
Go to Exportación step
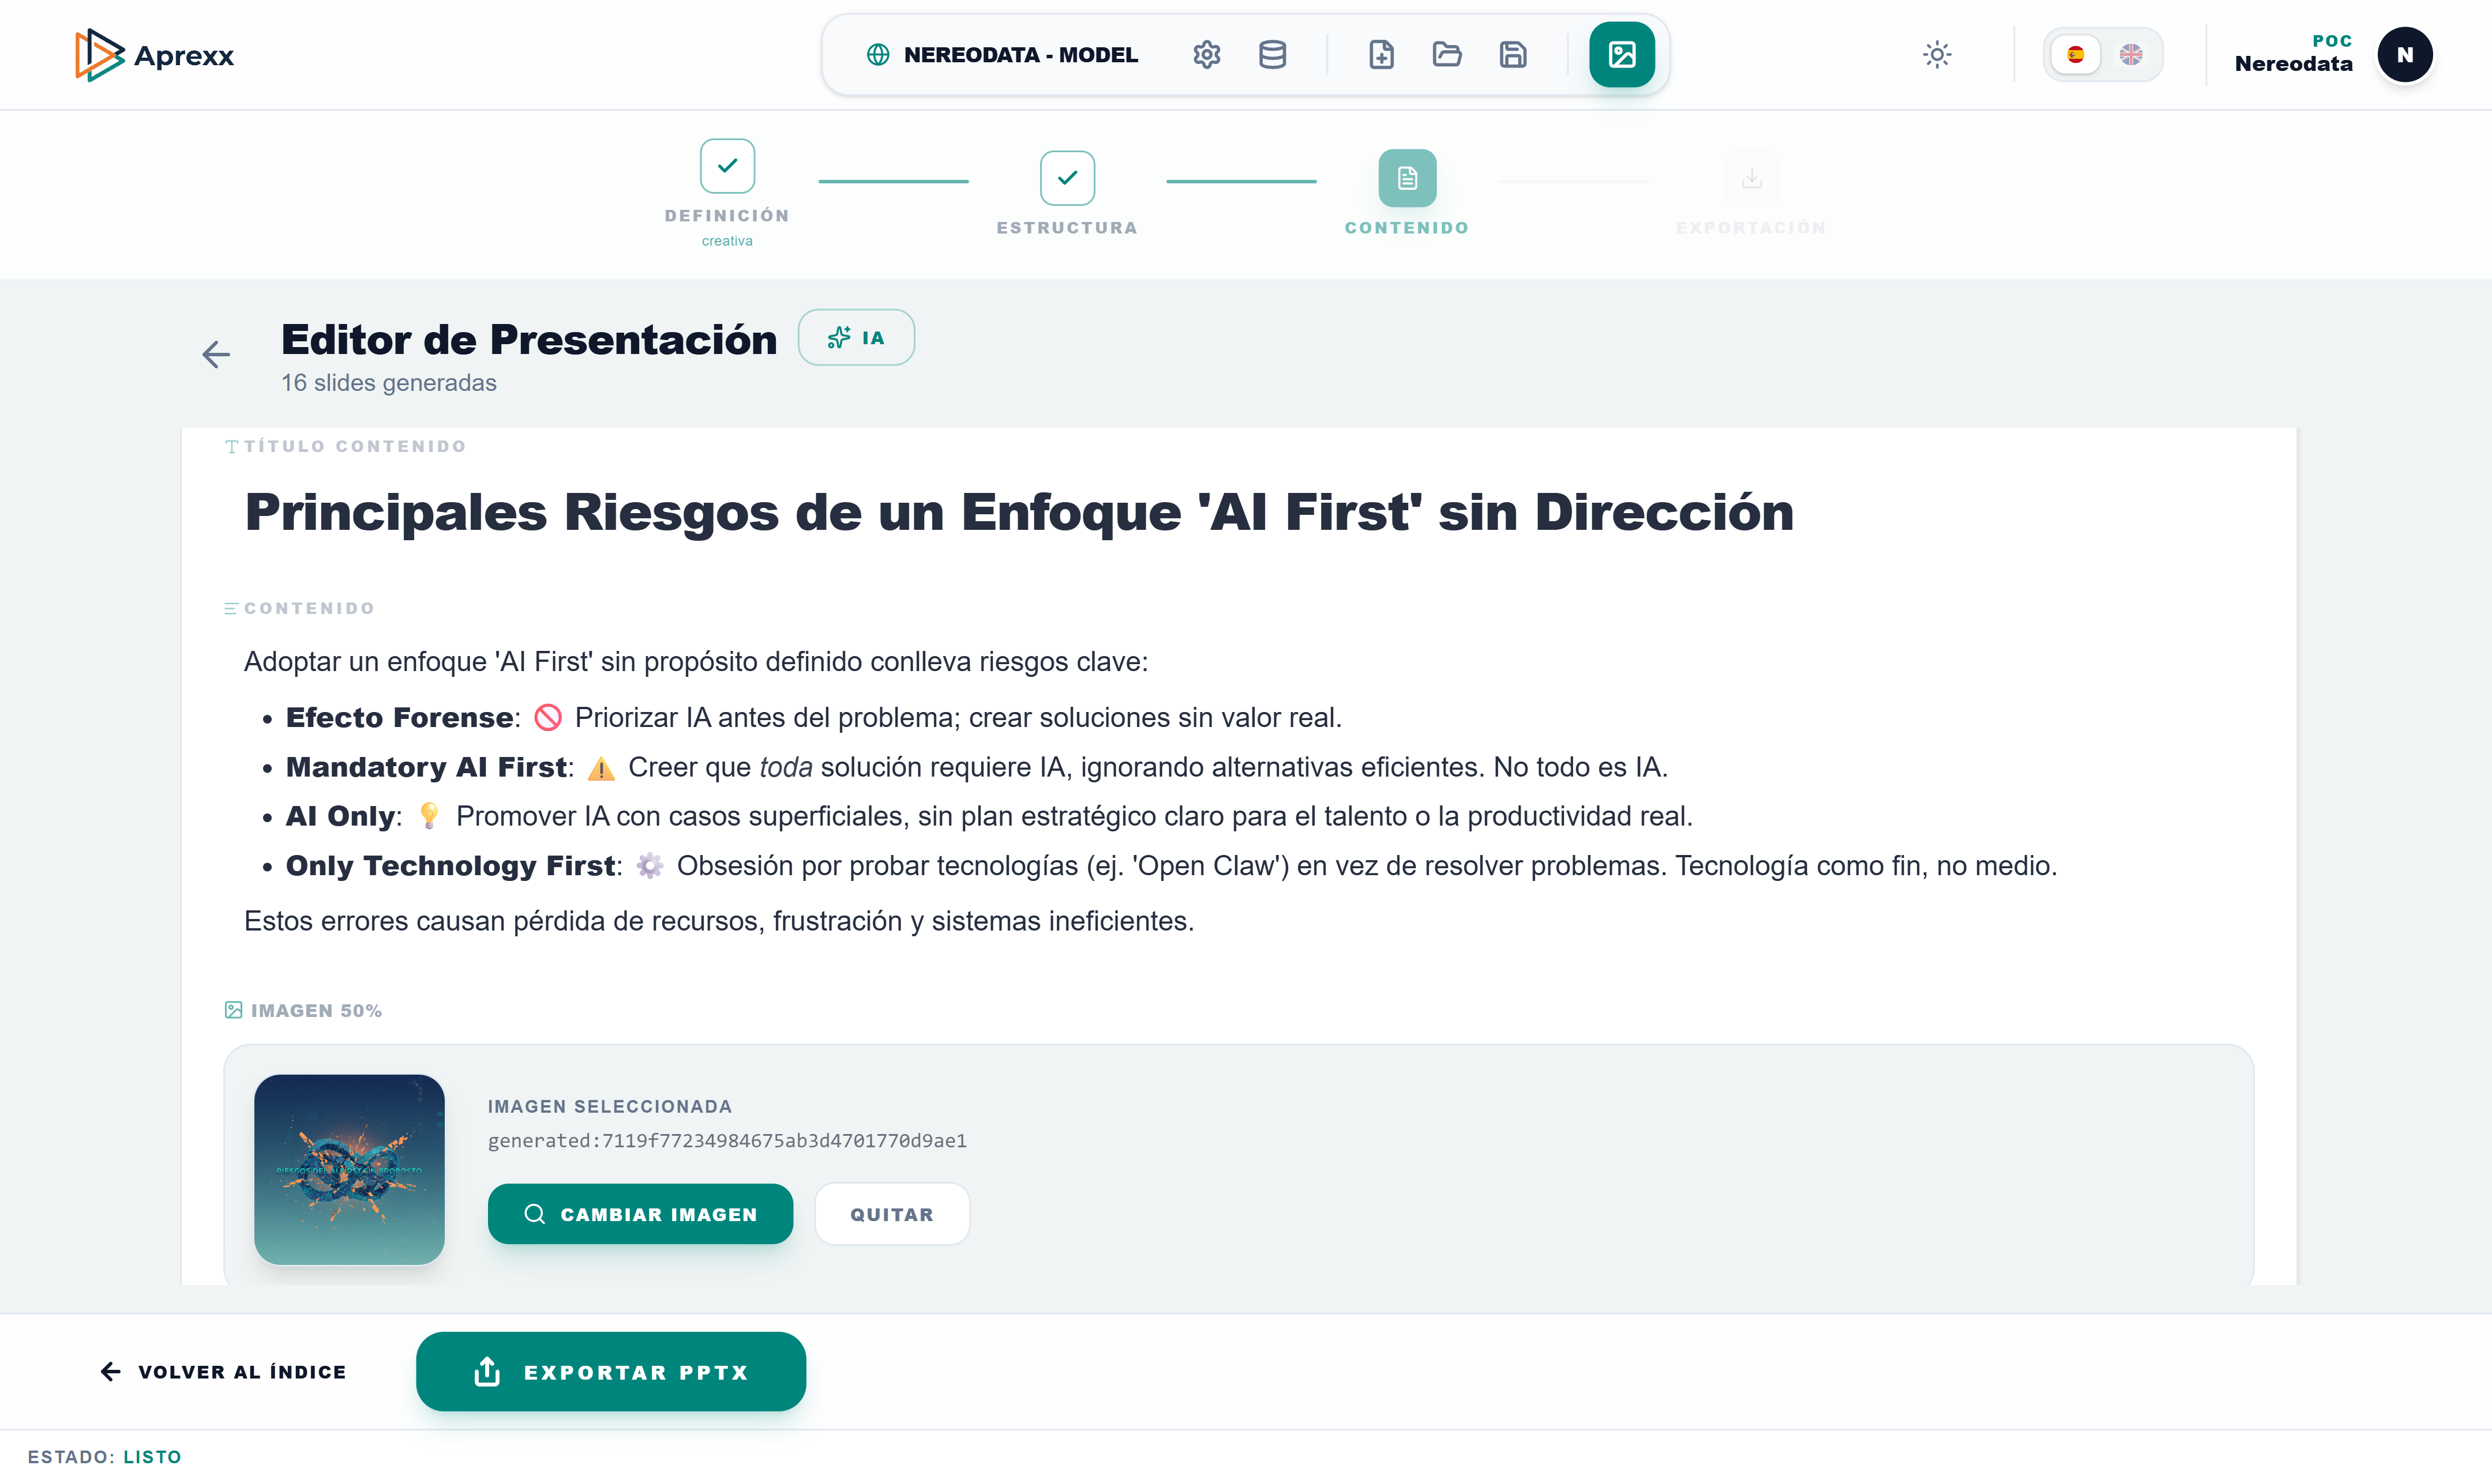click(1751, 193)
